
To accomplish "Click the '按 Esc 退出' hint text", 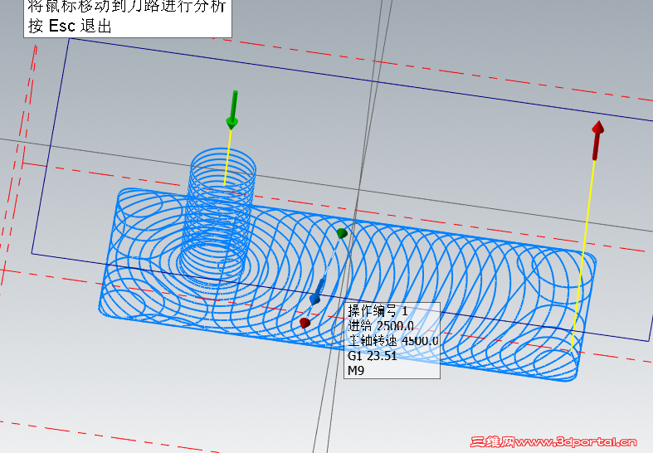I will (x=70, y=26).
